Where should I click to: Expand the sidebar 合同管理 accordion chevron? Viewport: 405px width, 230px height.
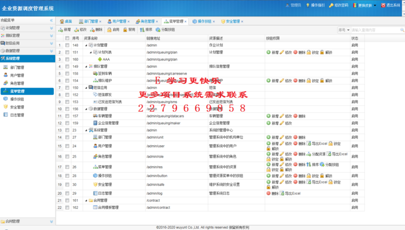[51, 221]
